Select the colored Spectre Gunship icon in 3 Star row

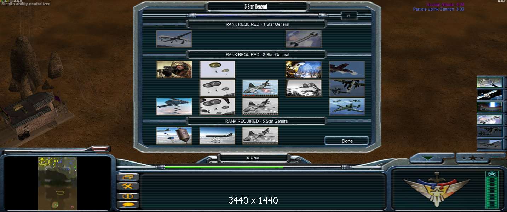(x=260, y=88)
